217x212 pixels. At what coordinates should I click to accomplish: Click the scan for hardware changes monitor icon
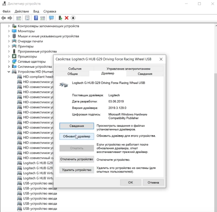pyautogui.click(x=51, y=18)
